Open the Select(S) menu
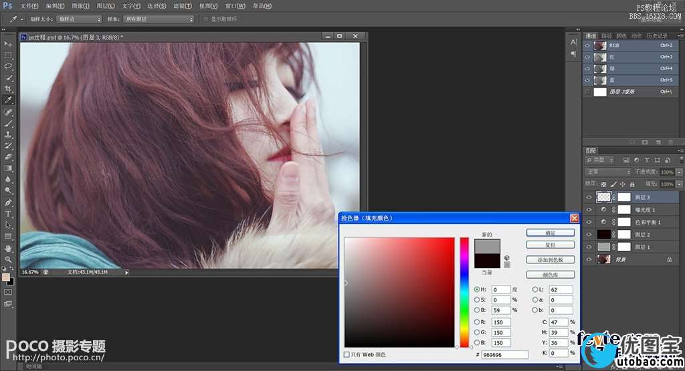 point(157,5)
